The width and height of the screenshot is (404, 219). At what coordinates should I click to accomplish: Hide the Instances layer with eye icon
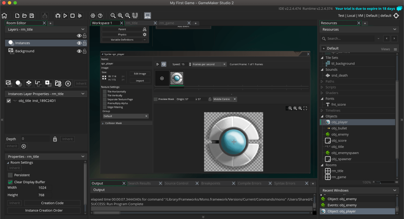[79, 43]
